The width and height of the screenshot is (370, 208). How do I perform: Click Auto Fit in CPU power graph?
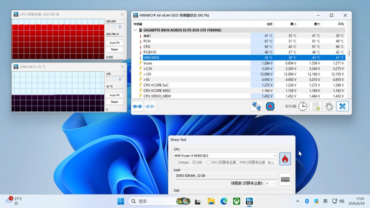pos(114,43)
